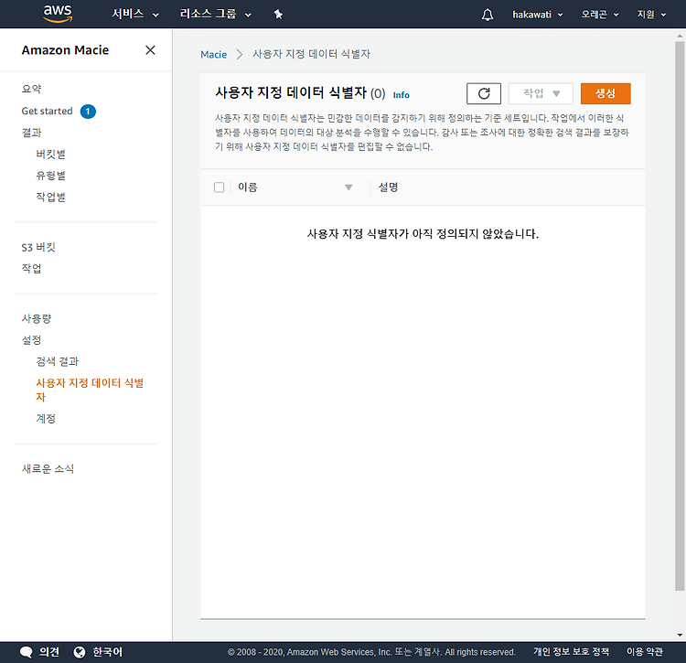Open 검색 결과 settings page
686x663 pixels.
tap(58, 361)
